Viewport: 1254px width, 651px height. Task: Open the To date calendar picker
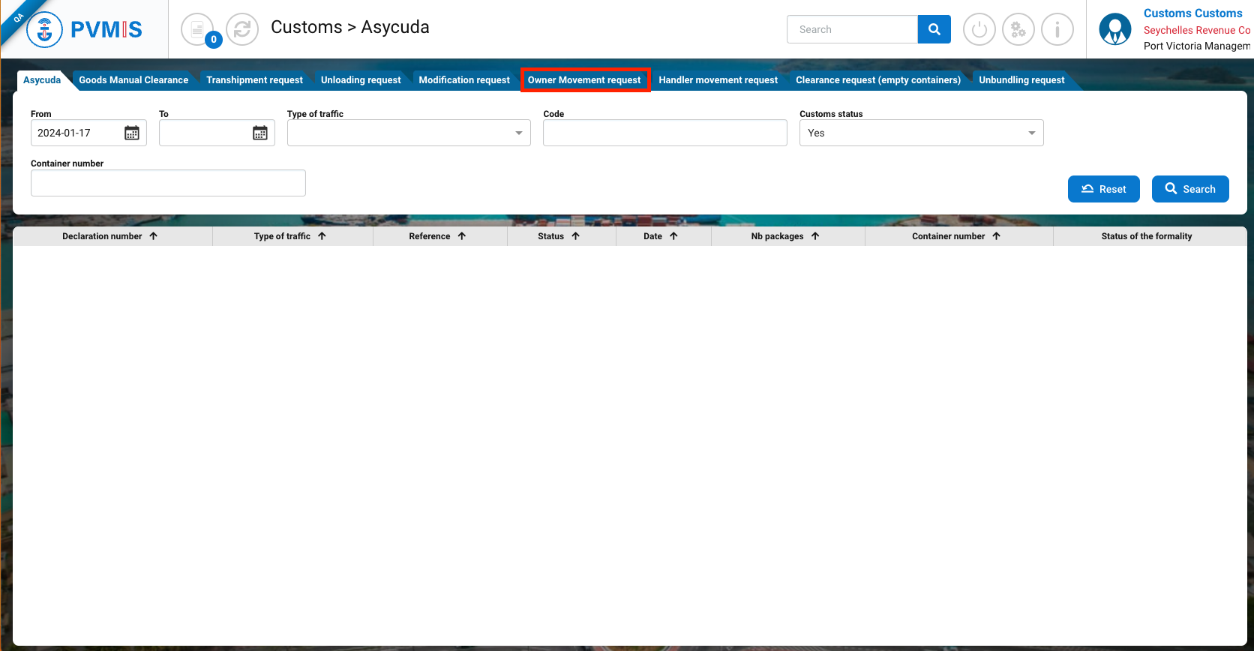(260, 133)
